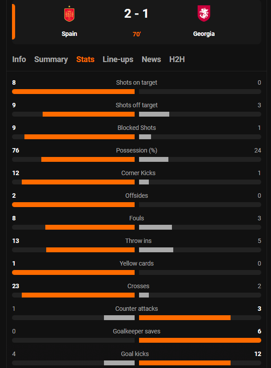Click Georgia's Counter attacks orange bar
The image size is (271, 368).
[x=185, y=317]
